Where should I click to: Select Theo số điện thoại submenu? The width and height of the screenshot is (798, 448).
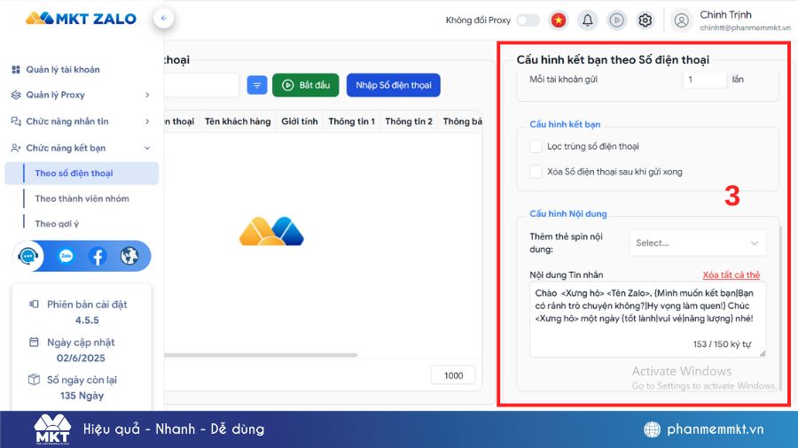(x=82, y=174)
